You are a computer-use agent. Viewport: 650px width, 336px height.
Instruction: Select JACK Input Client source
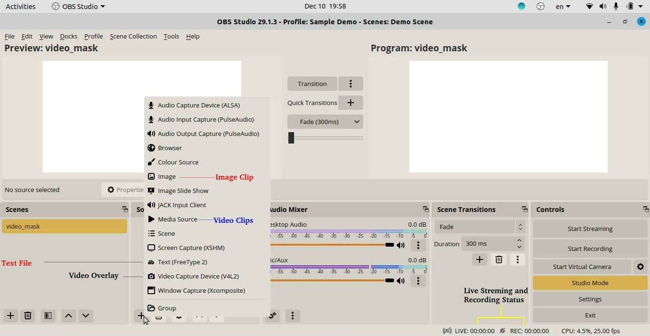(207, 205)
